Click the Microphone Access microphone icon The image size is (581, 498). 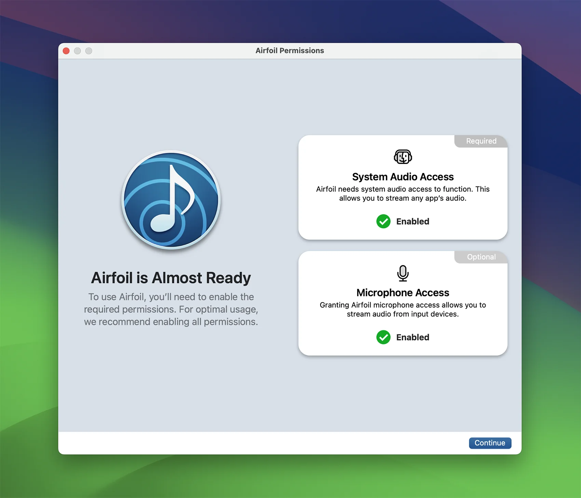pos(403,273)
